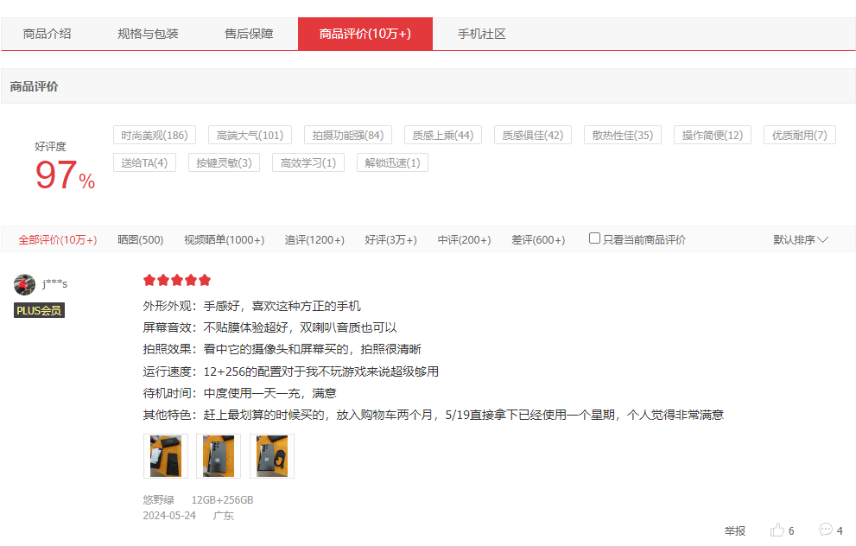This screenshot has height=546, width=856.
Task: Show follow-up reviews 追评(1200+)
Action: [314, 239]
